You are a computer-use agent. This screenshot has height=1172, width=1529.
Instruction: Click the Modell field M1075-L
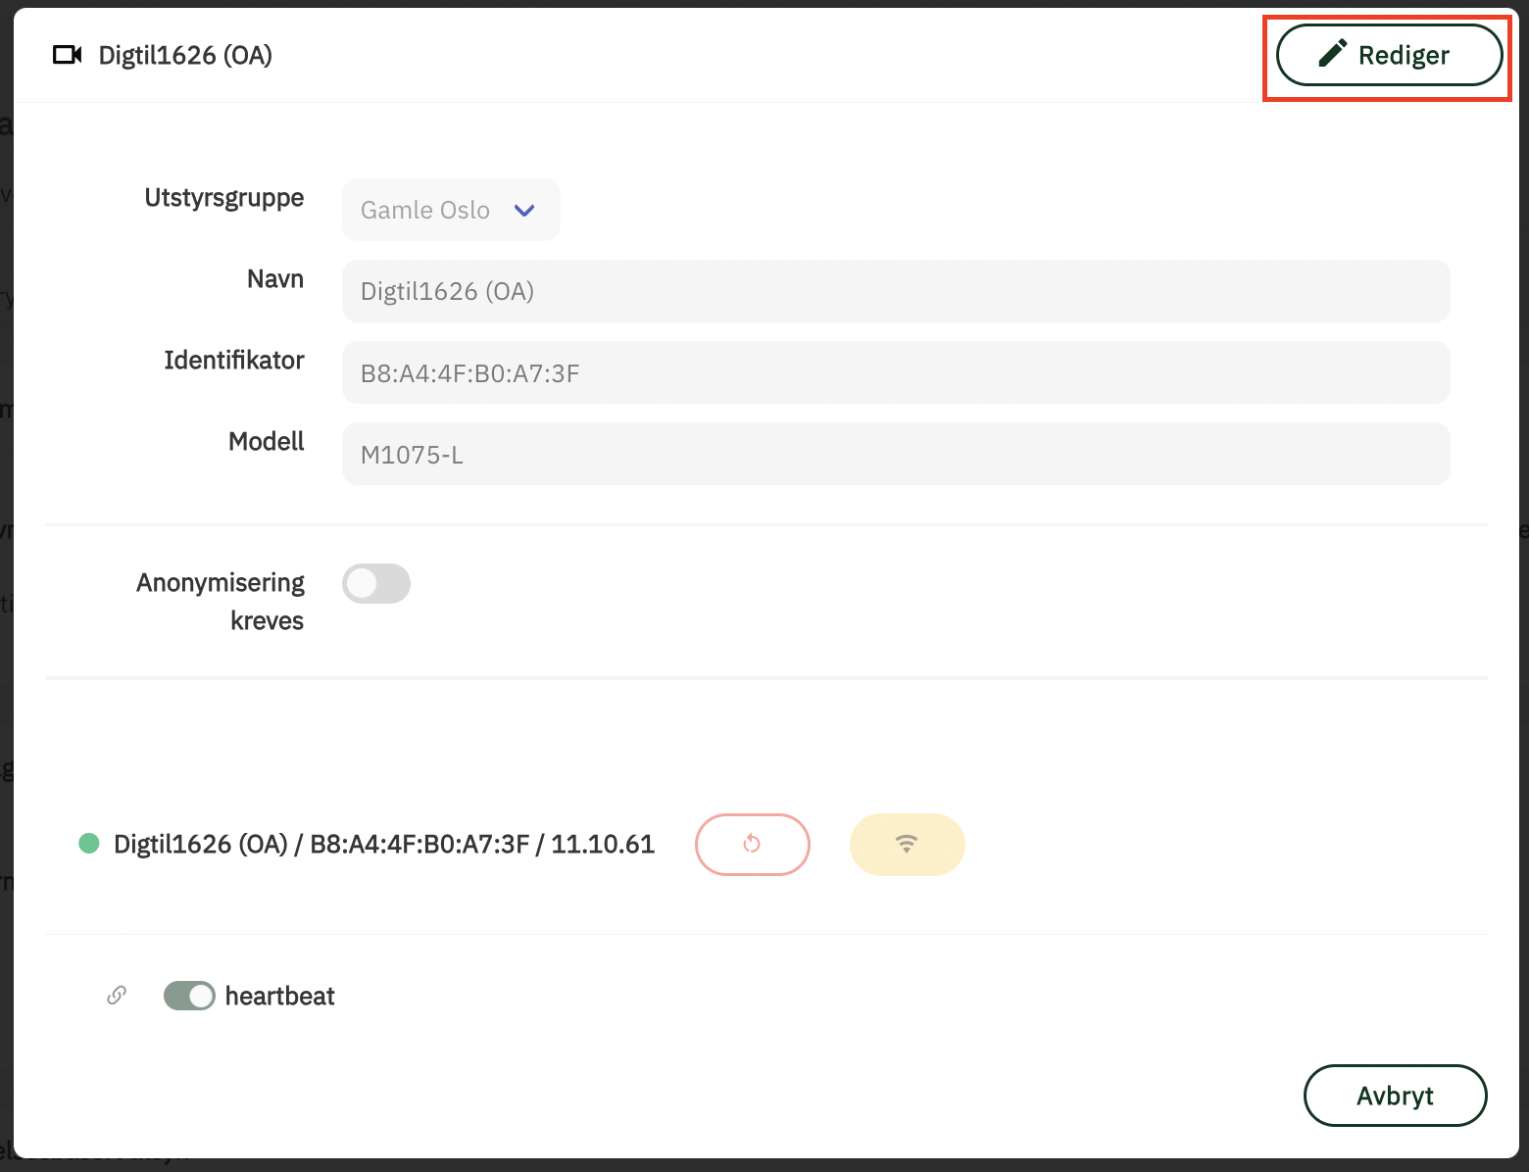click(x=896, y=454)
